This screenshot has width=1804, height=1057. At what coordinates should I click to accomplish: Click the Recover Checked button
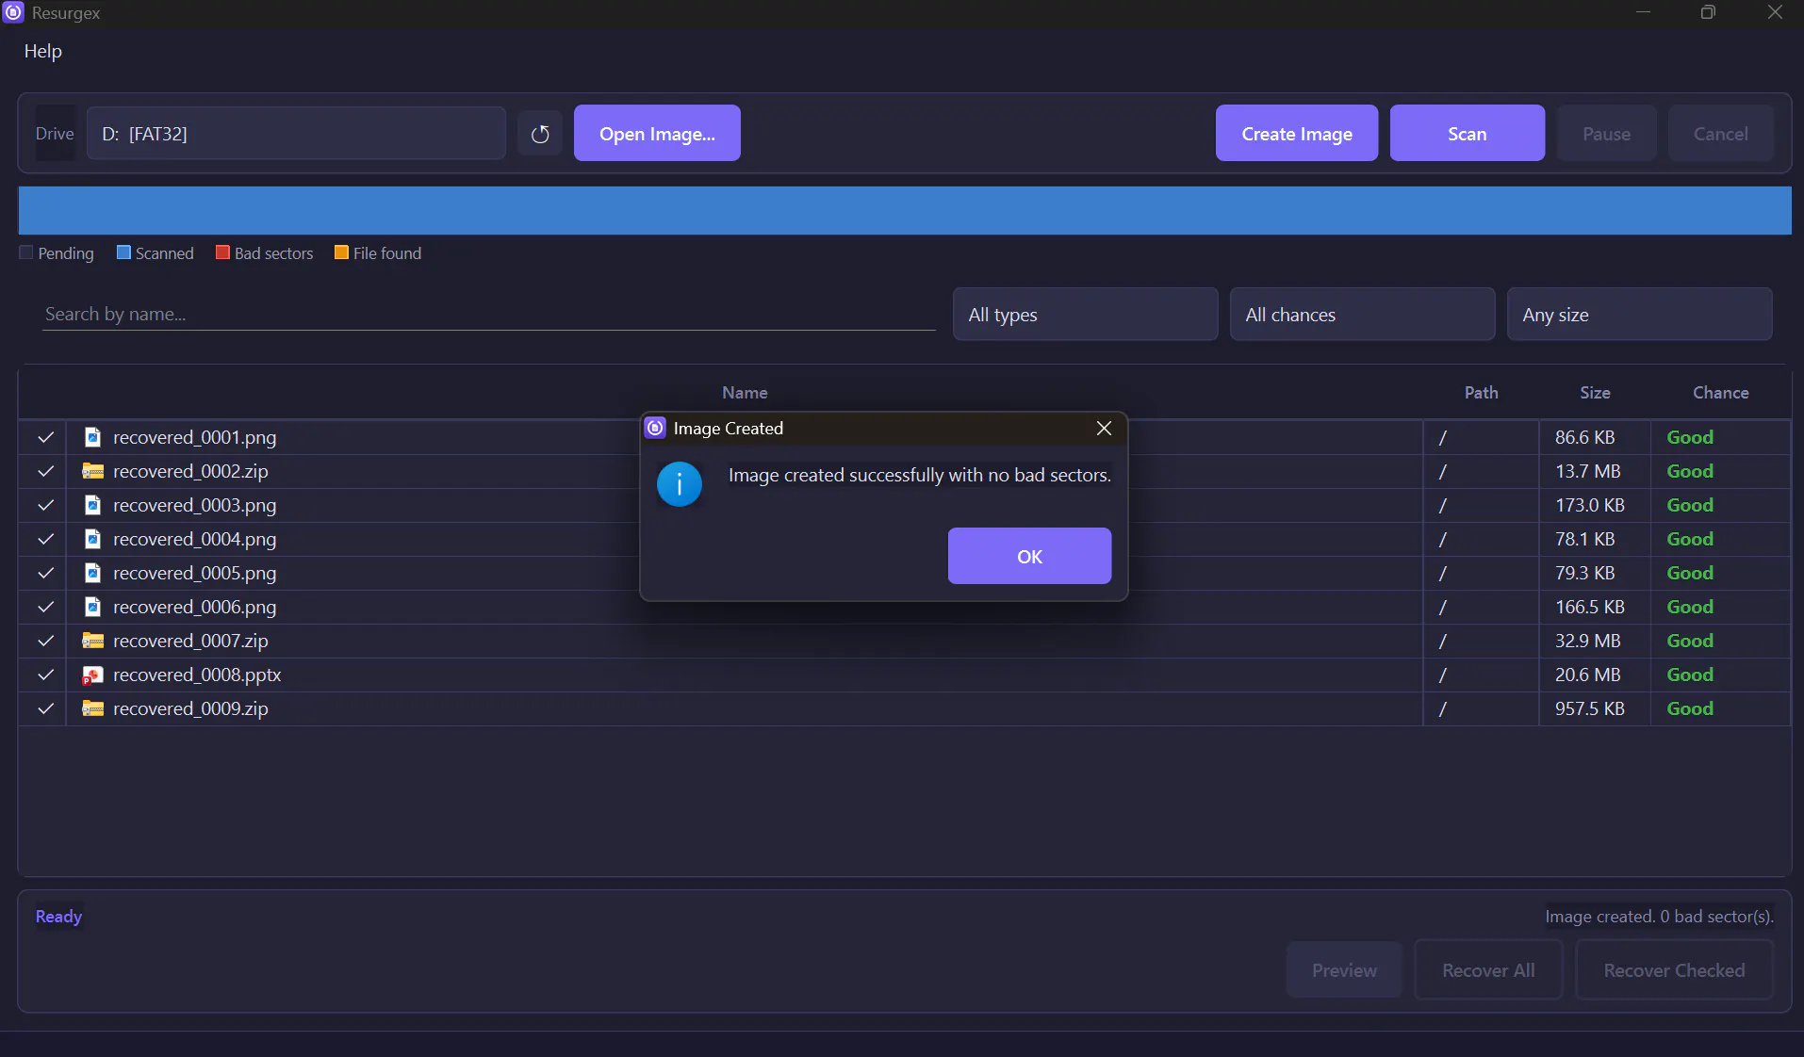coord(1674,970)
